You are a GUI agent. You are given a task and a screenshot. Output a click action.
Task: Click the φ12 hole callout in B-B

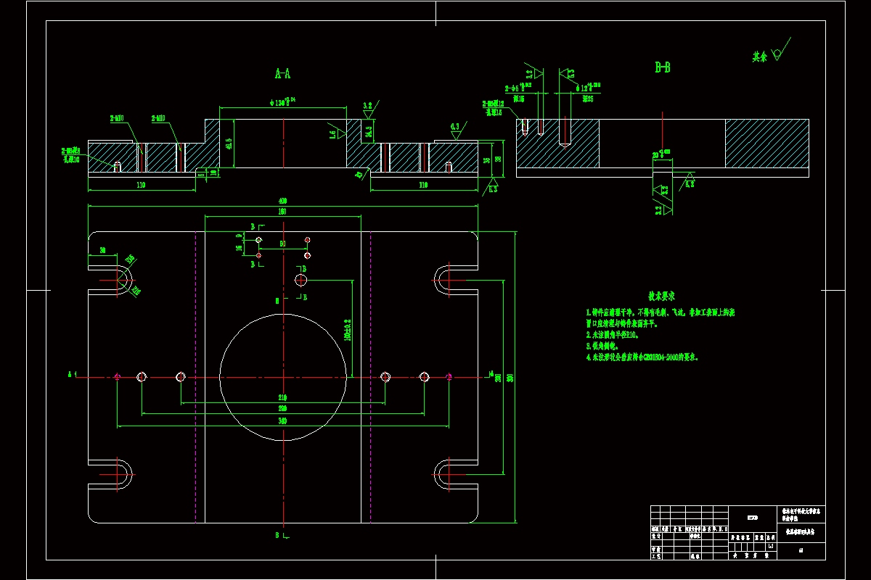[x=588, y=88]
